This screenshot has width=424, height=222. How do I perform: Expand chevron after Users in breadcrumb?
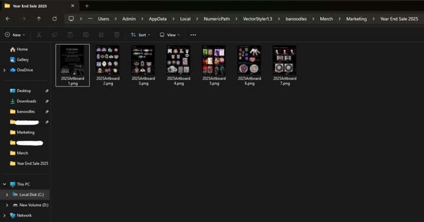tap(116, 19)
